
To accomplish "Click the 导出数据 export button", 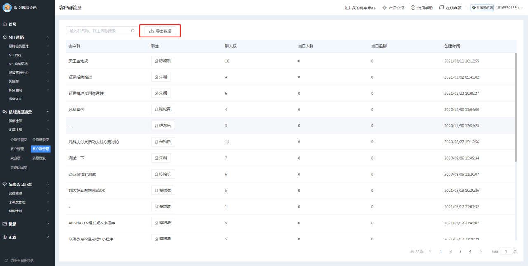I will click(160, 31).
